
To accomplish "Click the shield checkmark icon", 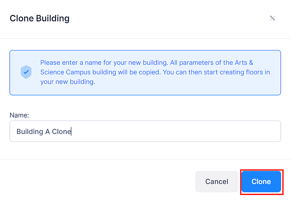I will (26, 72).
